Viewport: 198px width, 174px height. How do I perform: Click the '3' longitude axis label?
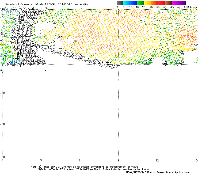point(41,160)
